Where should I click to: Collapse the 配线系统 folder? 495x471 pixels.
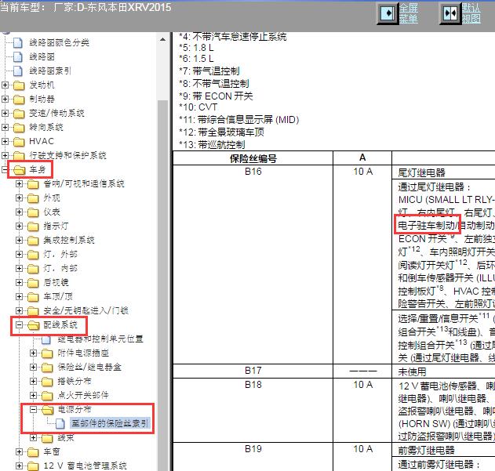[x=20, y=324]
